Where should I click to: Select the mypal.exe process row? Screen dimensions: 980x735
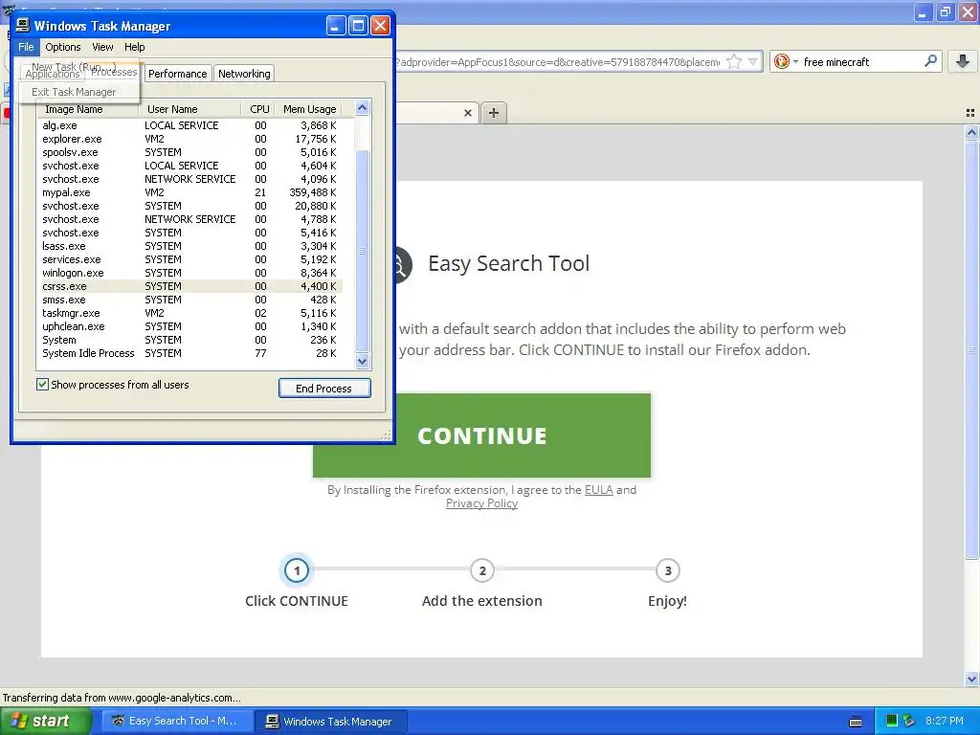[190, 192]
